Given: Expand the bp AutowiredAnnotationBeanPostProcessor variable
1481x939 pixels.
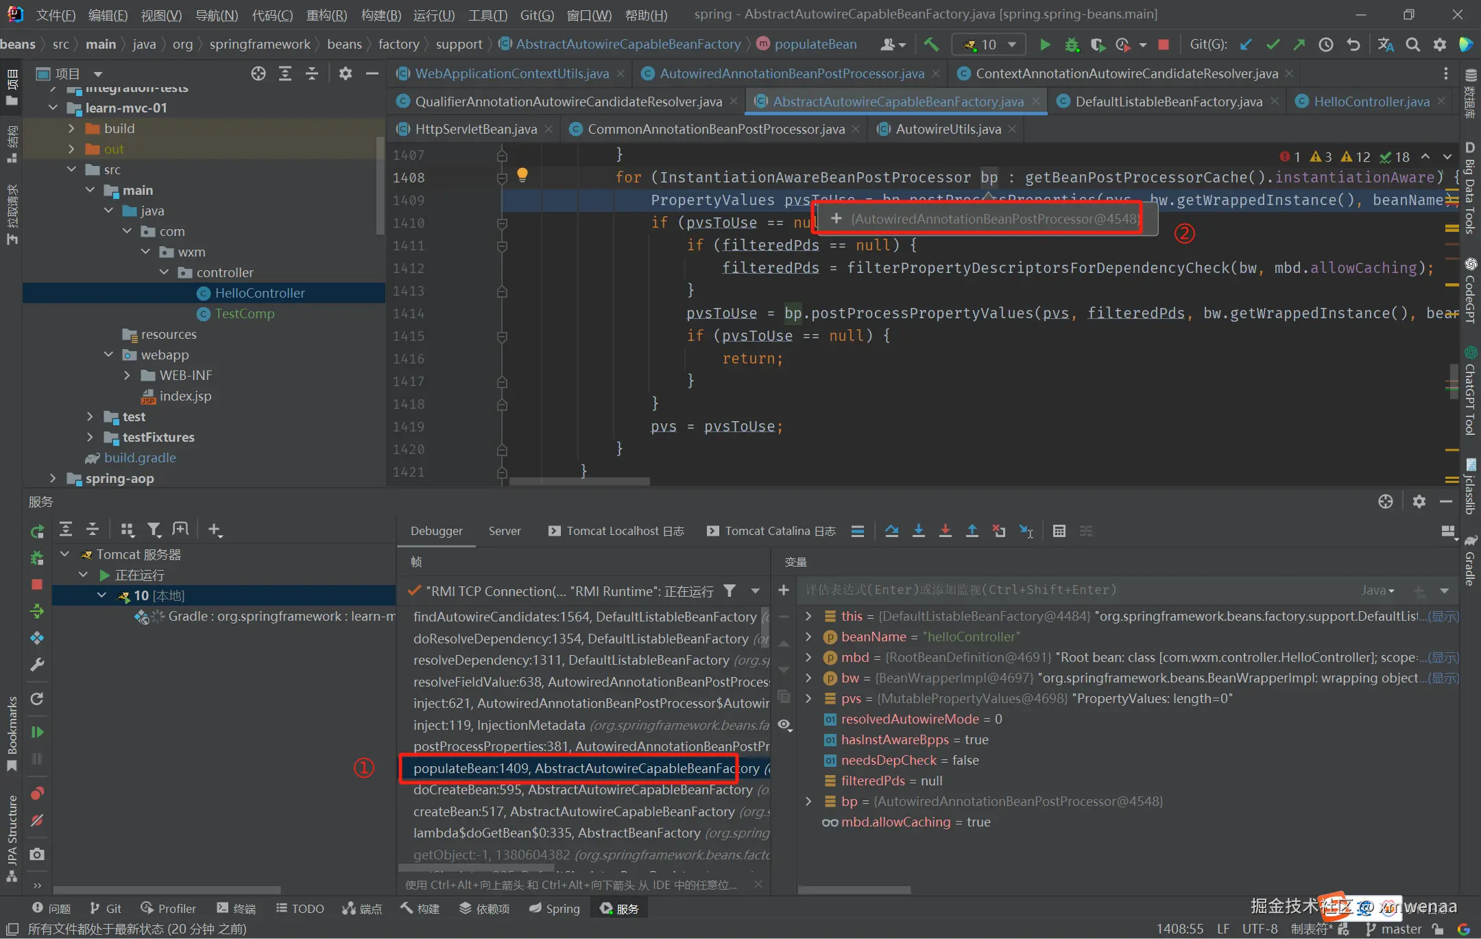Looking at the screenshot, I should pyautogui.click(x=808, y=801).
